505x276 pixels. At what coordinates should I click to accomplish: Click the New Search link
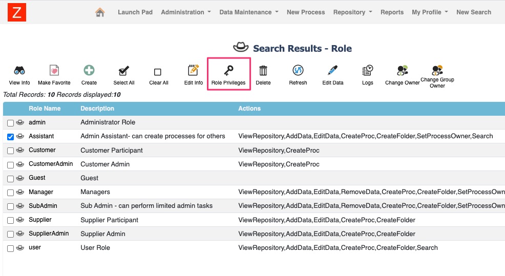pyautogui.click(x=474, y=12)
